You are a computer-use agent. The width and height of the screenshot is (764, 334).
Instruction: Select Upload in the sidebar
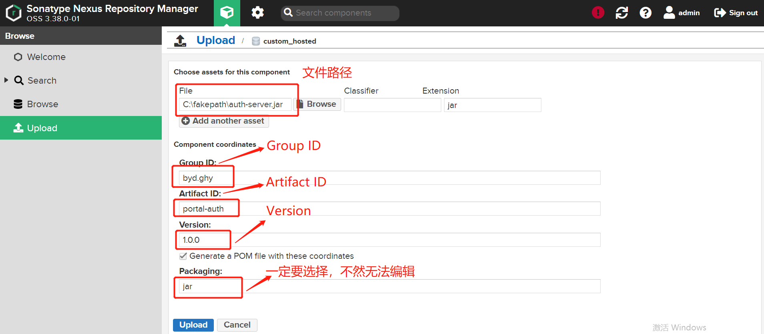[x=81, y=128]
